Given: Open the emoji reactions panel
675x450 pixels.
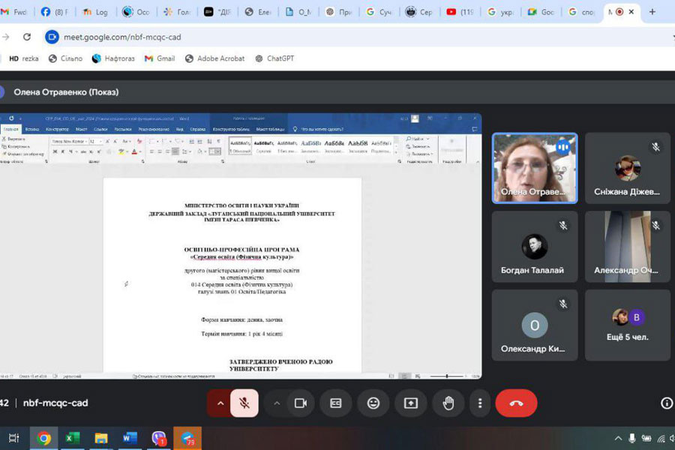Looking at the screenshot, I should pyautogui.click(x=373, y=403).
